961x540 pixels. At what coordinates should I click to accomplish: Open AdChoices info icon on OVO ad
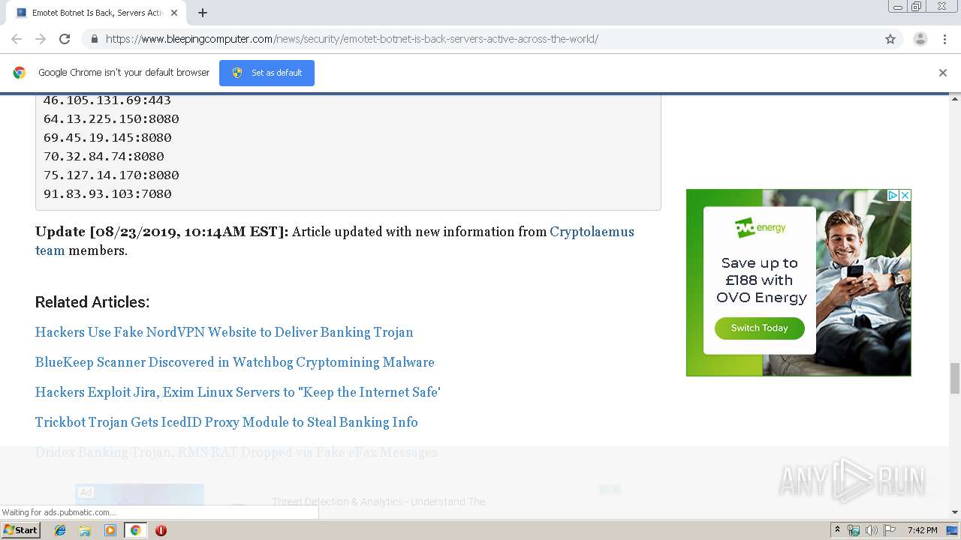893,195
